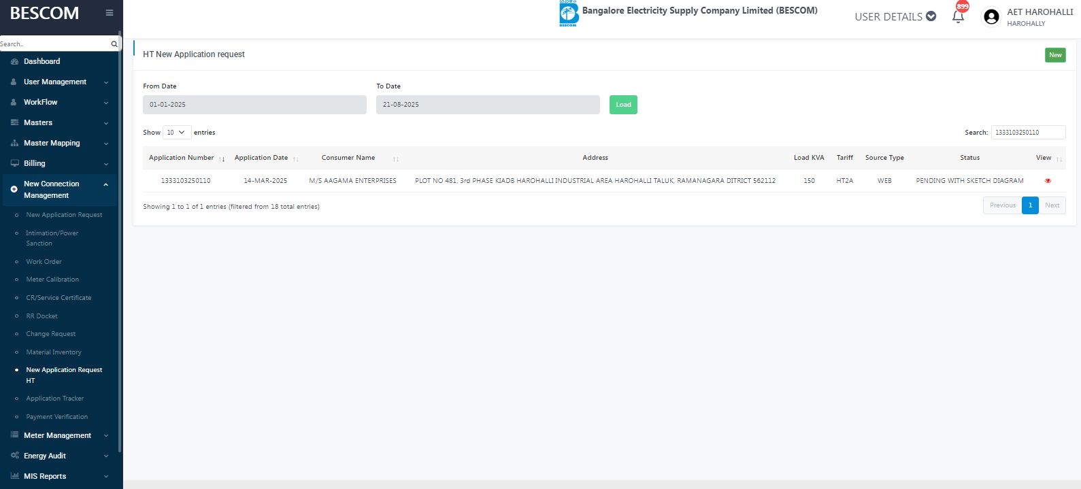Click the Meter Management icon
This screenshot has height=489, width=1081.
(x=14, y=435)
